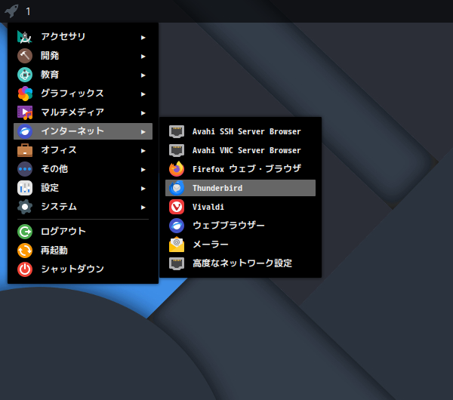Click the 教育 atom icon
This screenshot has height=400, width=453.
coord(25,75)
